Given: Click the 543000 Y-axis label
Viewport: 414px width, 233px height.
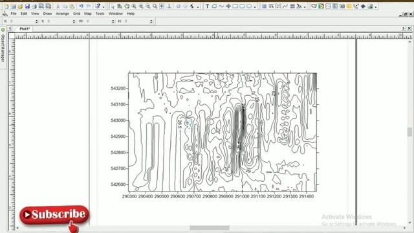Looking at the screenshot, I should point(118,120).
